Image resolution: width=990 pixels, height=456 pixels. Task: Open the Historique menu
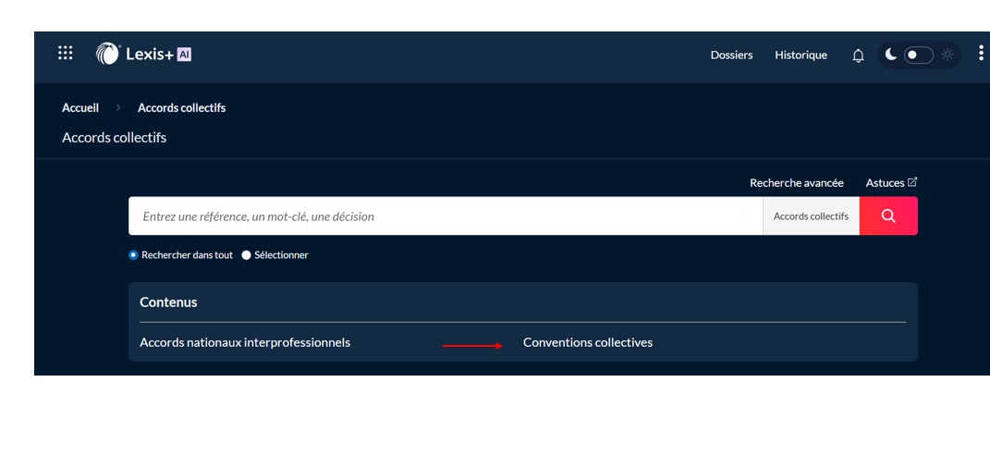coord(801,55)
